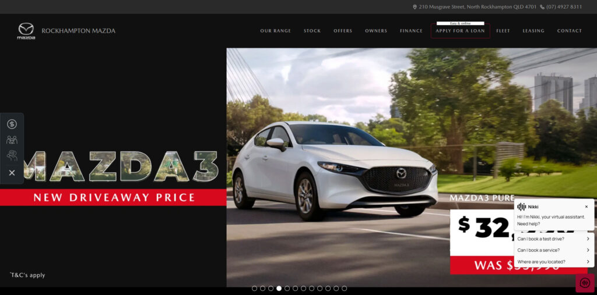Click the group of people icon in the side panel
Viewport: 597px width, 295px height.
(x=12, y=140)
